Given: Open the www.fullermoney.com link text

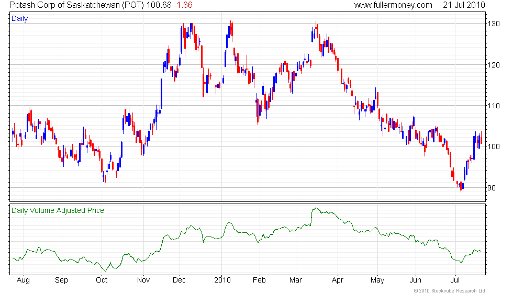Looking at the screenshot, I should pyautogui.click(x=393, y=5).
